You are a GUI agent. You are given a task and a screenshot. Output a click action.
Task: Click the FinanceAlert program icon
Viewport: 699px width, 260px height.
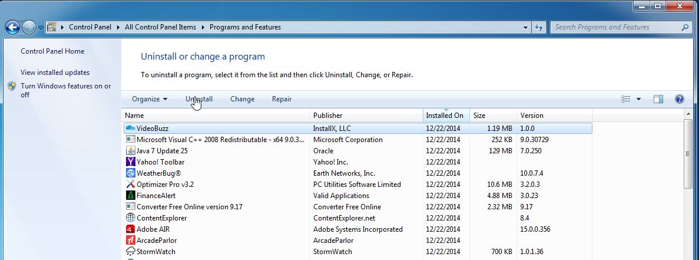[x=130, y=196]
